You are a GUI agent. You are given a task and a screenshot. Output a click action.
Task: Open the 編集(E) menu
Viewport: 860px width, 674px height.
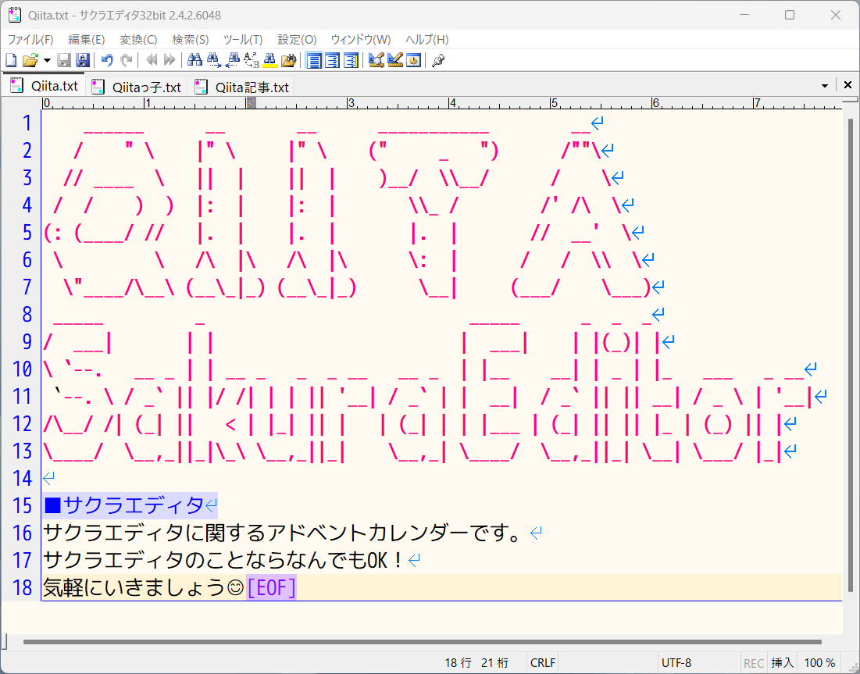pos(87,40)
